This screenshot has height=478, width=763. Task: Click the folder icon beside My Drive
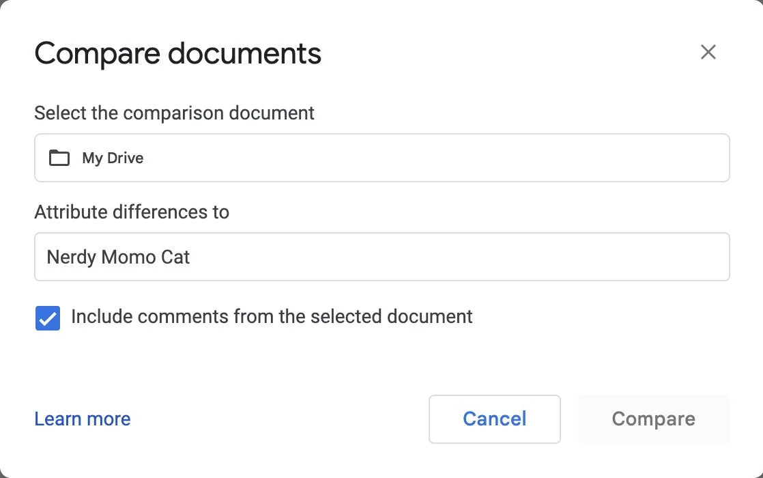(x=59, y=158)
